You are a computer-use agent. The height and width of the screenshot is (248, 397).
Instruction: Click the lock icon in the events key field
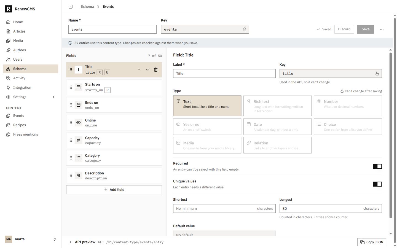coord(245,29)
